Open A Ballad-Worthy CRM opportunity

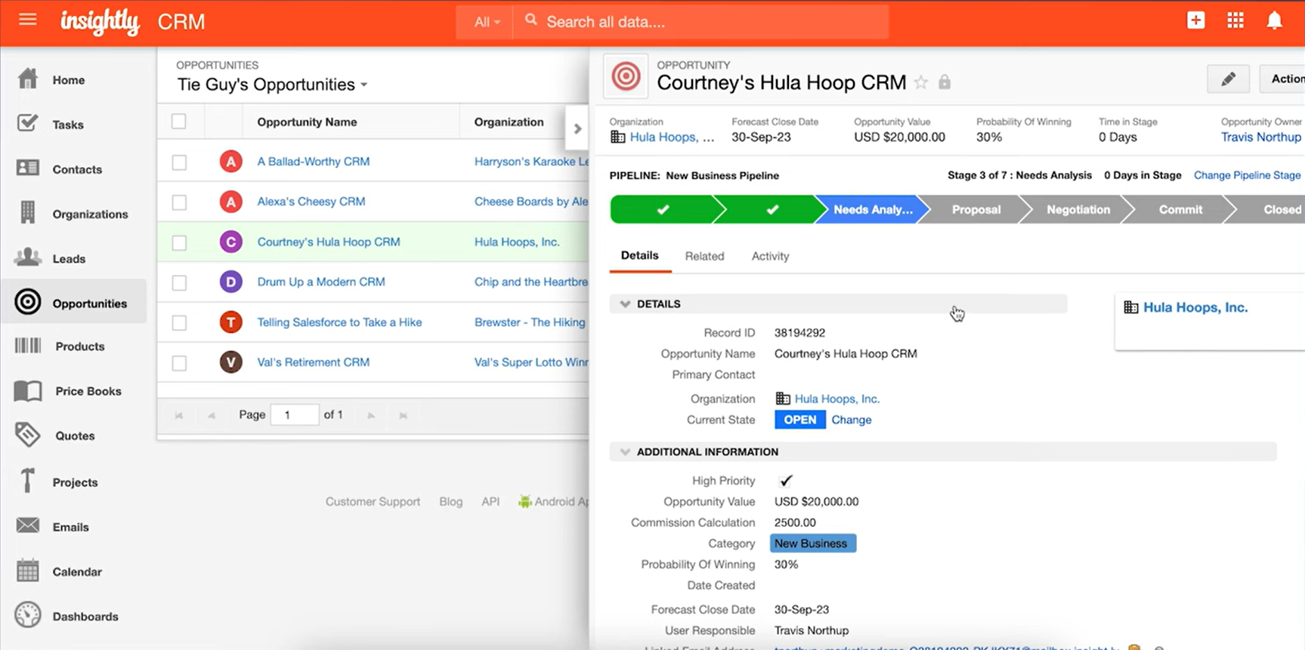coord(314,162)
